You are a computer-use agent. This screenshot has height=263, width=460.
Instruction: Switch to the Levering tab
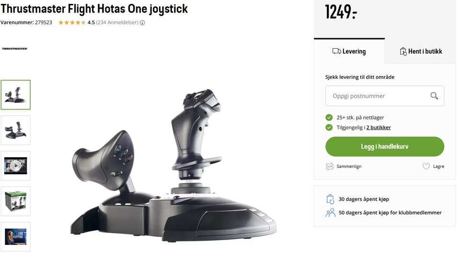(349, 51)
